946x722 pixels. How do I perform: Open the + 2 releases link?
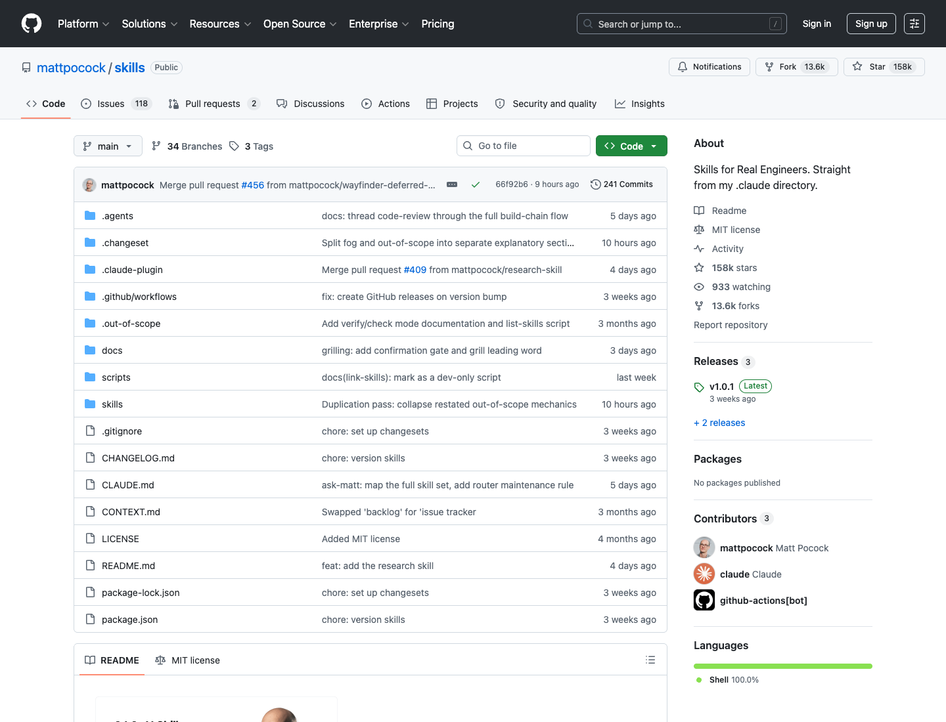click(719, 423)
